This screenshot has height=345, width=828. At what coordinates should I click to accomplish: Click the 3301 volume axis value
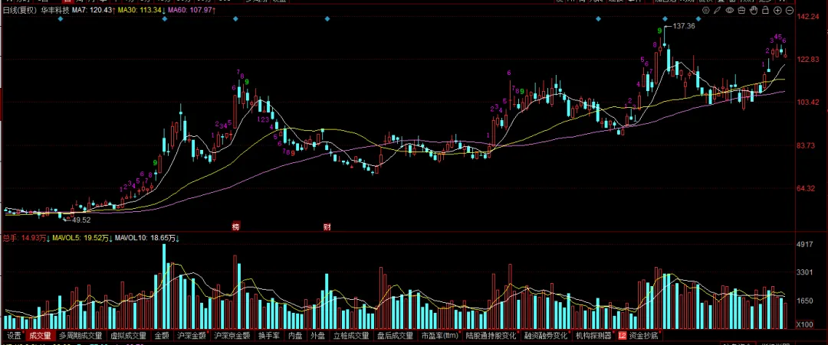coord(805,272)
